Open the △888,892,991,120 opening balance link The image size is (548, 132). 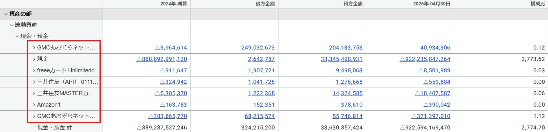coord(162,59)
